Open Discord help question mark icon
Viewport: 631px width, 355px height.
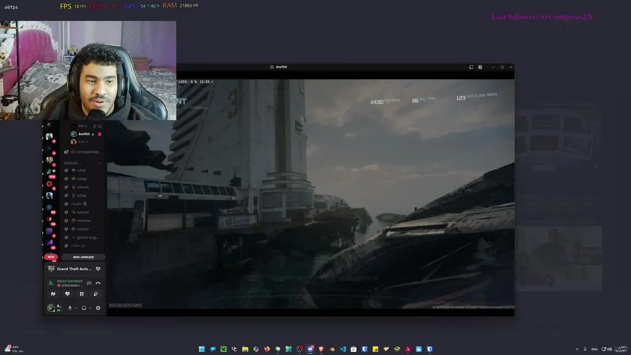[x=480, y=67]
